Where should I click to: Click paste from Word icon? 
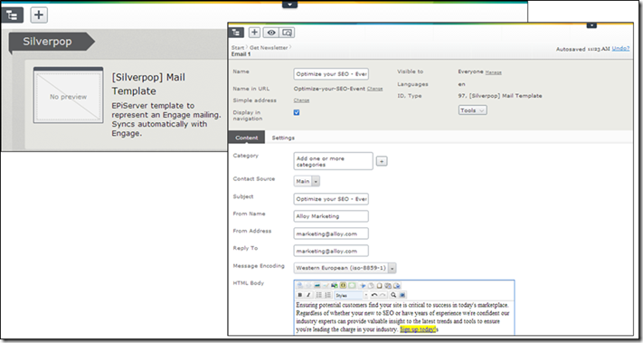[397, 285]
